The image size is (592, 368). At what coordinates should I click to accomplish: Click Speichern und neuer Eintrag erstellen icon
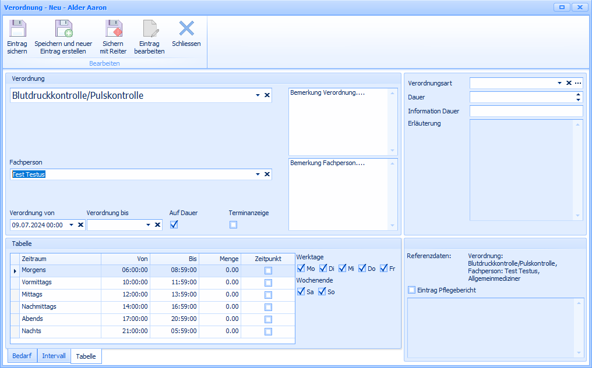coord(63,29)
